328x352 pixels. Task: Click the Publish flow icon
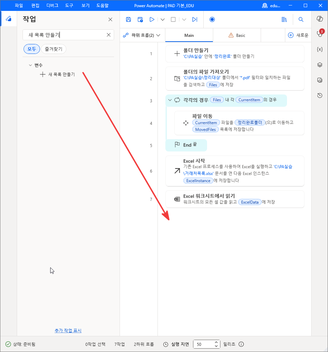(140, 19)
